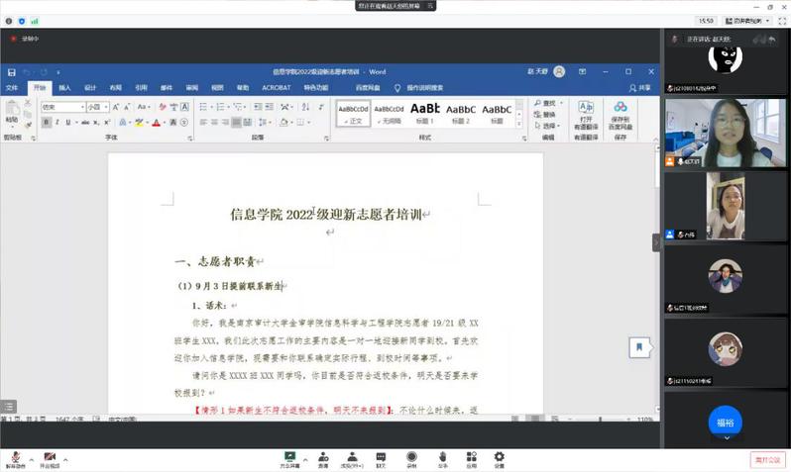Screen dimensions: 791x472
Task: Toggle the start video camera button
Action: 50,457
